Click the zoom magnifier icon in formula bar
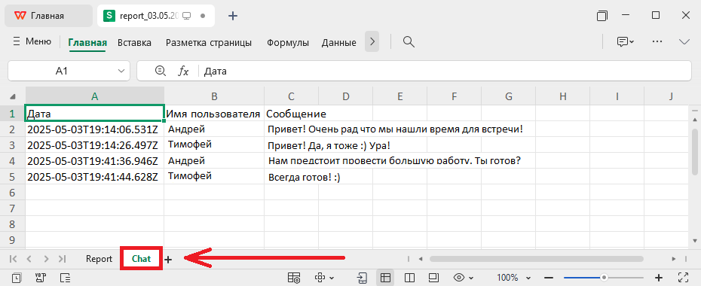 (160, 71)
